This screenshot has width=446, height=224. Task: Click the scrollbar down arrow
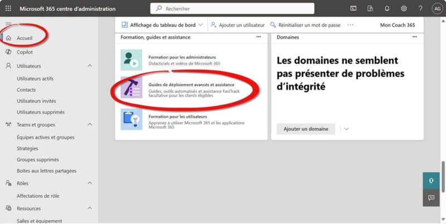coord(443,219)
